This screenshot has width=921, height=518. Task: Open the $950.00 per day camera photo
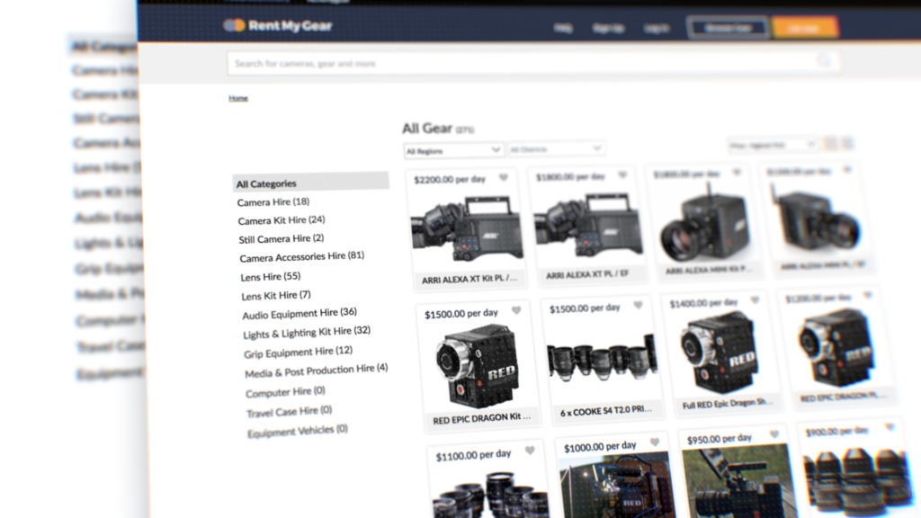[739, 482]
